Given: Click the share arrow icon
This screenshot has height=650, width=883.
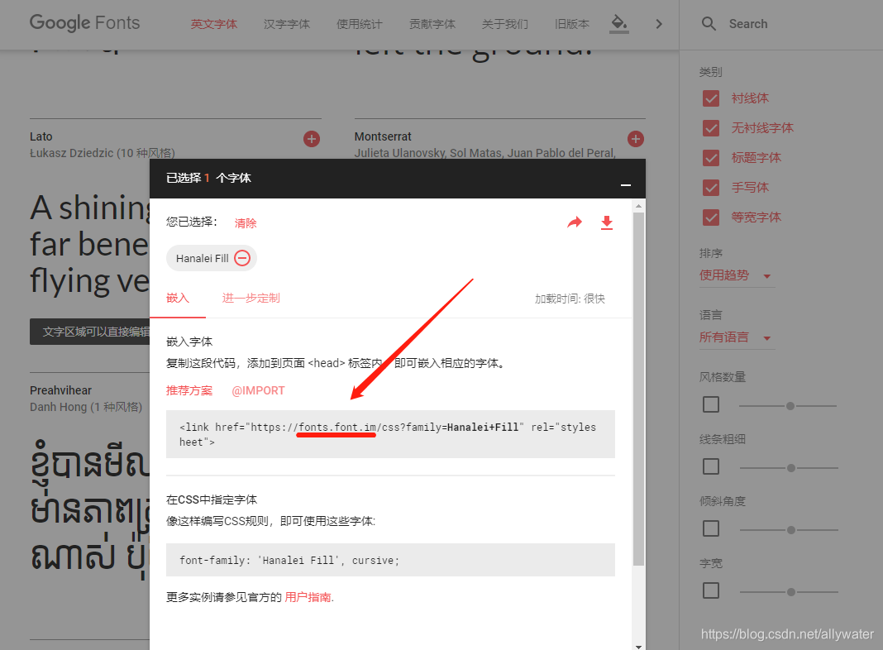Looking at the screenshot, I should (x=575, y=222).
